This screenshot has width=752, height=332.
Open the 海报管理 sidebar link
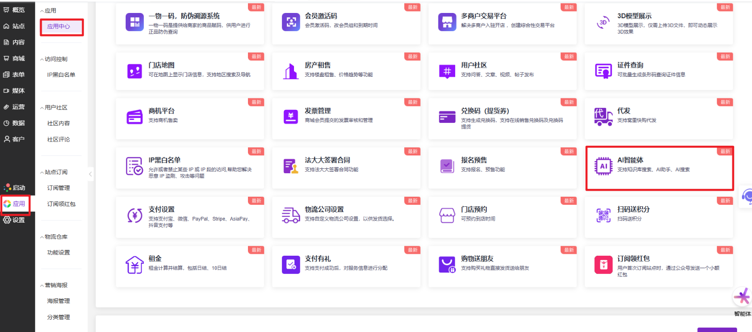click(x=59, y=301)
